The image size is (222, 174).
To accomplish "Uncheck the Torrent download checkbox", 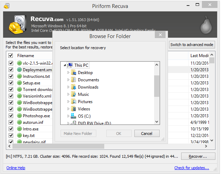I will pyautogui.click(x=11, y=89).
